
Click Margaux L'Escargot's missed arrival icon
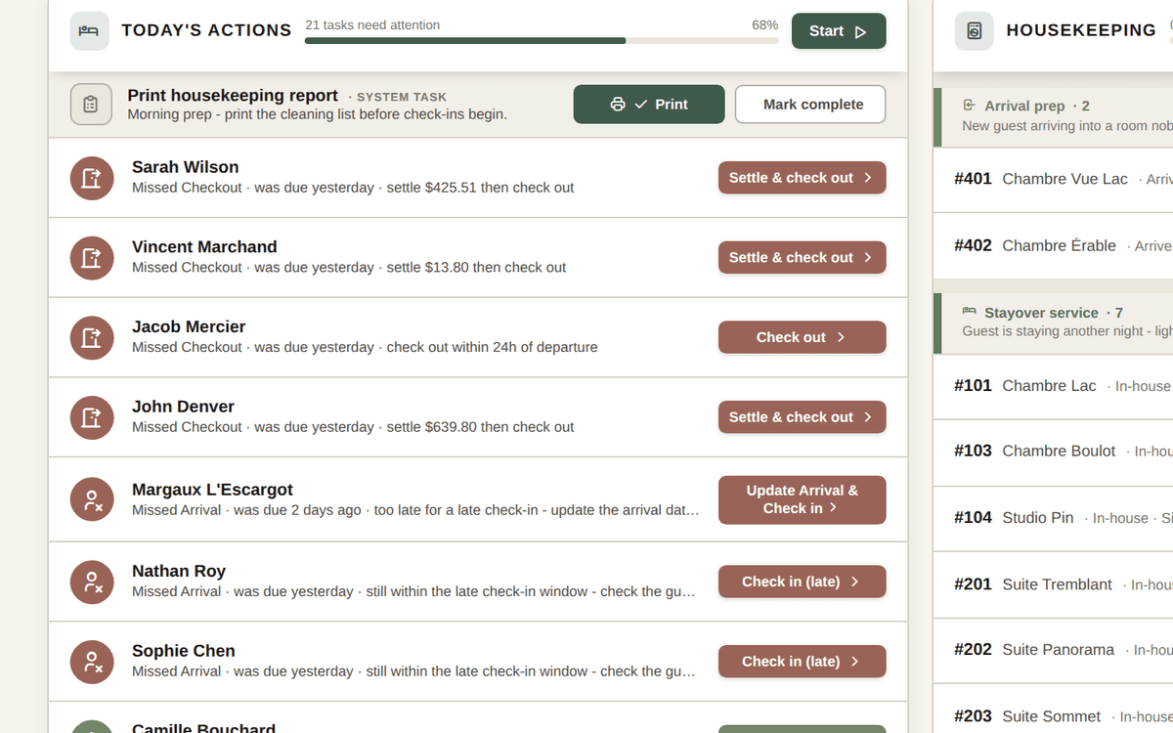pos(92,500)
